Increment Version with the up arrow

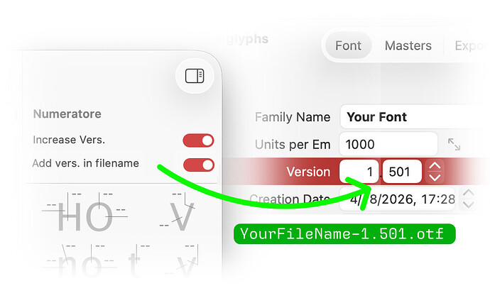pos(435,166)
